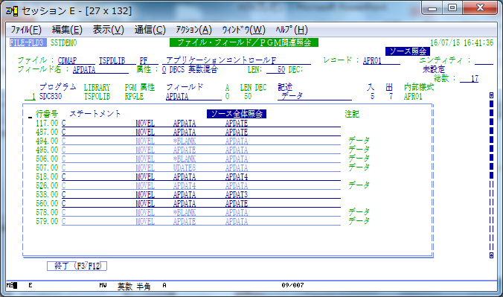Click the フィールド column value APDATA in program row
The width and height of the screenshot is (503, 297).
tap(193, 96)
